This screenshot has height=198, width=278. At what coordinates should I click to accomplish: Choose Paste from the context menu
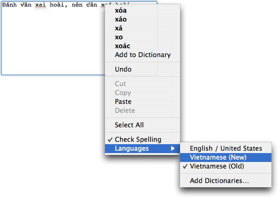(x=143, y=102)
